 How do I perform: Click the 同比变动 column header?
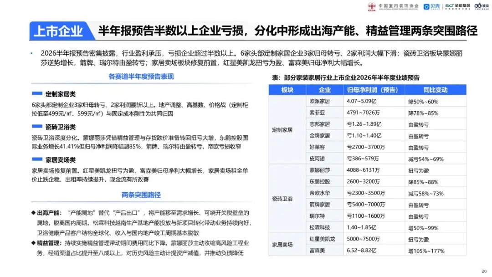click(436, 90)
